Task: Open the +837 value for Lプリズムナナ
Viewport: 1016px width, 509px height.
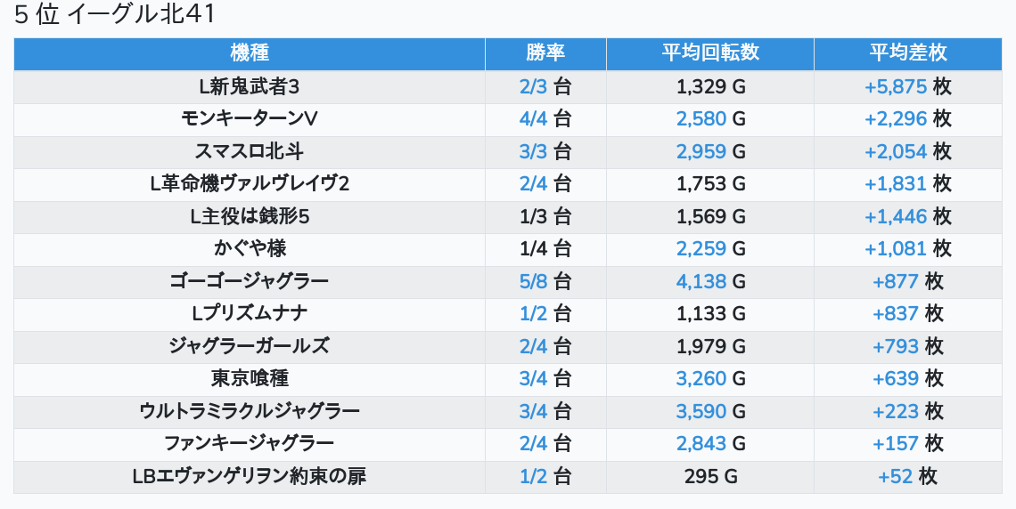Action: [x=896, y=314]
